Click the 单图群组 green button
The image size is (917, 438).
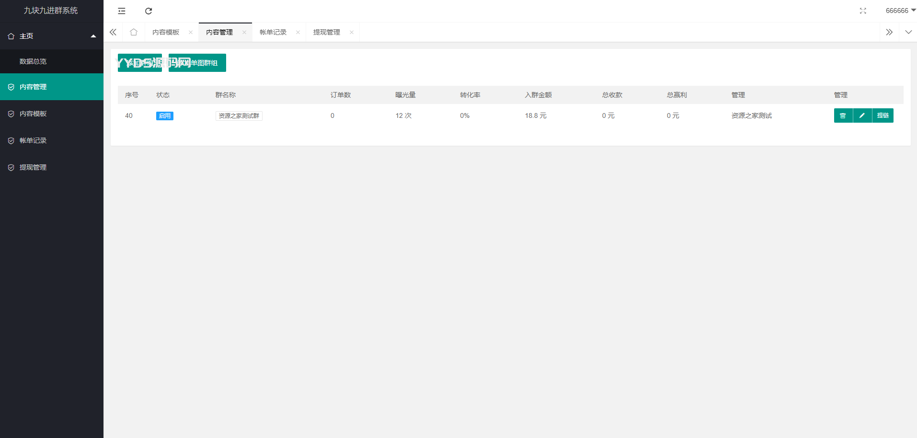tap(197, 63)
